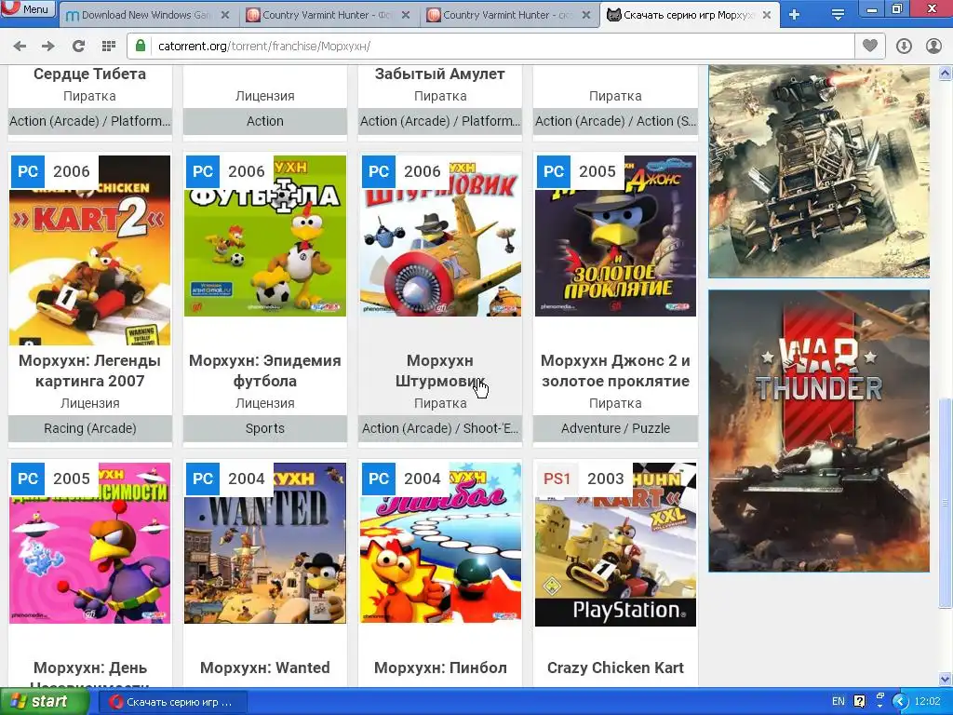The height and width of the screenshot is (715, 953).
Task: Open link Морхухн: Эпидемия футбола
Action: pyautogui.click(x=265, y=371)
